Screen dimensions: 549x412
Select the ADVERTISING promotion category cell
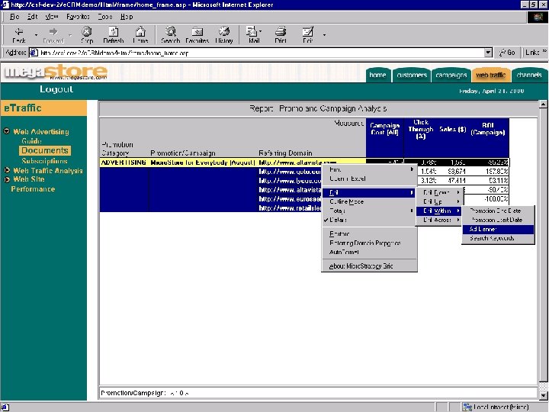(124, 163)
